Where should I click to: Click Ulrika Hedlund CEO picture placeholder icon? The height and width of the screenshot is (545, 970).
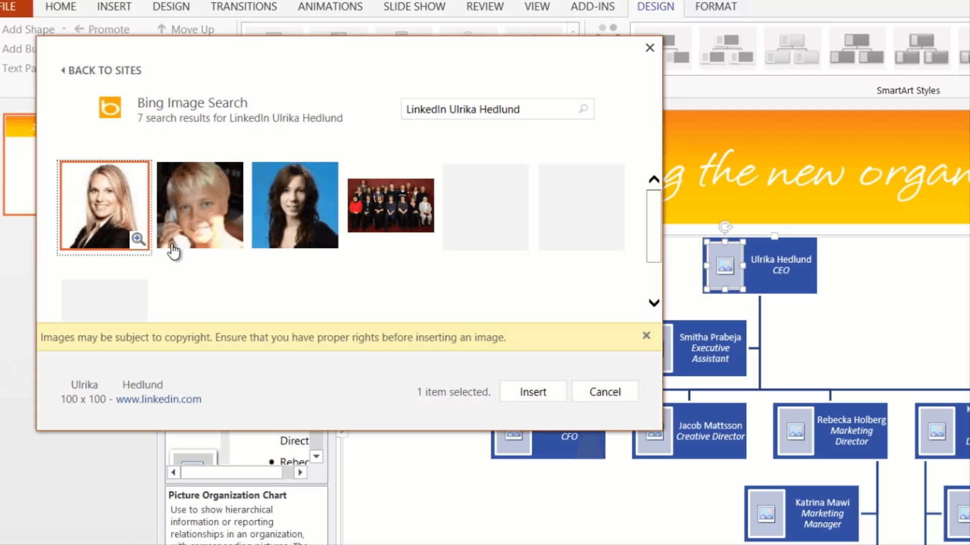[x=725, y=265]
